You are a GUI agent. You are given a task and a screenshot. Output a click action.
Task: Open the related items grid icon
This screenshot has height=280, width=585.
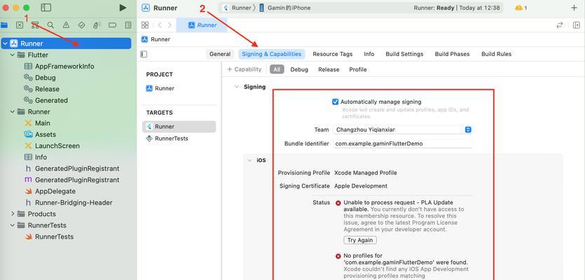[x=145, y=25]
